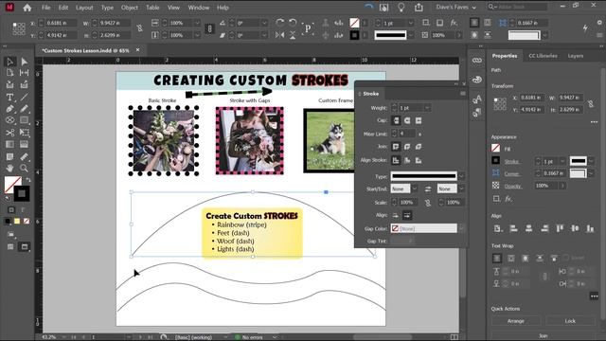Open the File menu
Viewport: 606px width, 341px height.
(x=46, y=8)
